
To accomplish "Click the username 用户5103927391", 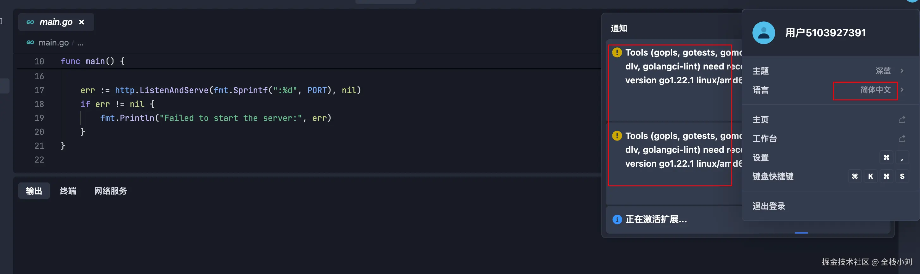I will [825, 33].
